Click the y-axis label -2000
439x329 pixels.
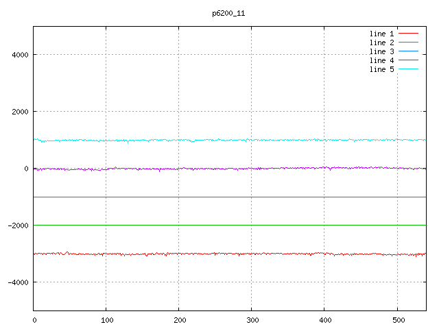19,226
